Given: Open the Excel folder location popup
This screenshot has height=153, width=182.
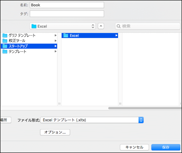Looking at the screenshot, I should click(63, 26).
